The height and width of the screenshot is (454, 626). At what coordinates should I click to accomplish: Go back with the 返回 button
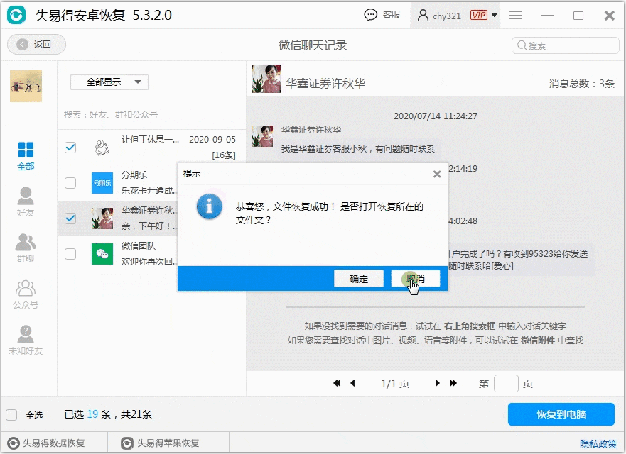[36, 44]
